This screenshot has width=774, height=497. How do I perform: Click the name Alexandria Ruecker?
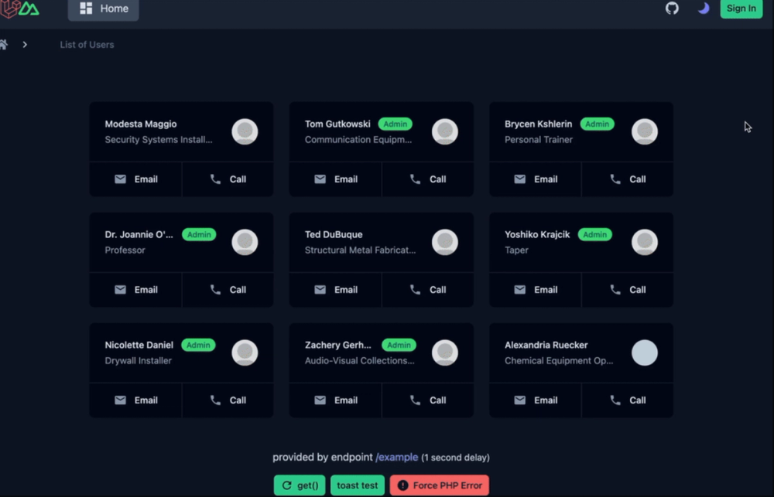coord(546,345)
